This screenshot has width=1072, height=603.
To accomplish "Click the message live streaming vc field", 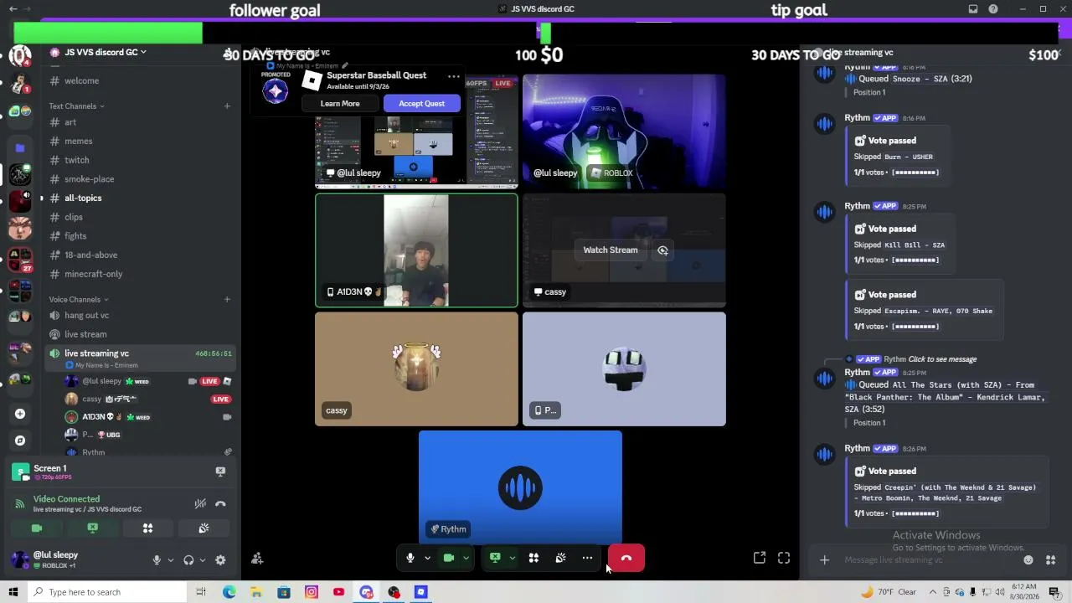I will (930, 560).
